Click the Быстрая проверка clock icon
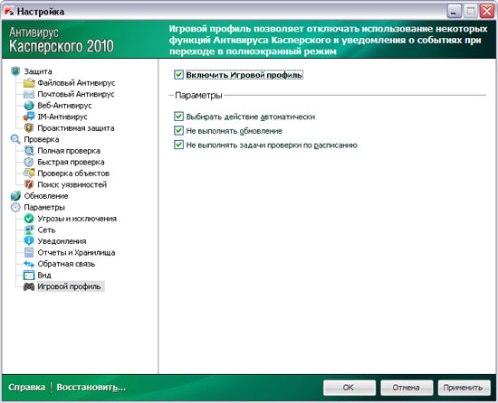The width and height of the screenshot is (498, 403). click(x=29, y=162)
